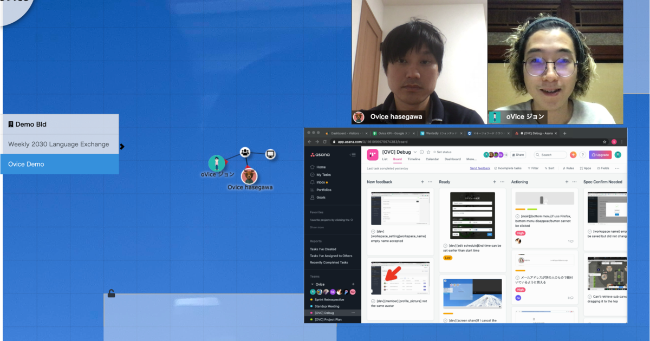The height and width of the screenshot is (341, 650).
Task: Select Weekly 2030 Language Exchange space
Action: pyautogui.click(x=60, y=145)
